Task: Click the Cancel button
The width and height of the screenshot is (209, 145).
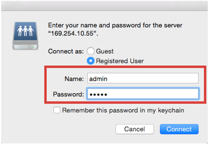Action: tap(135, 129)
